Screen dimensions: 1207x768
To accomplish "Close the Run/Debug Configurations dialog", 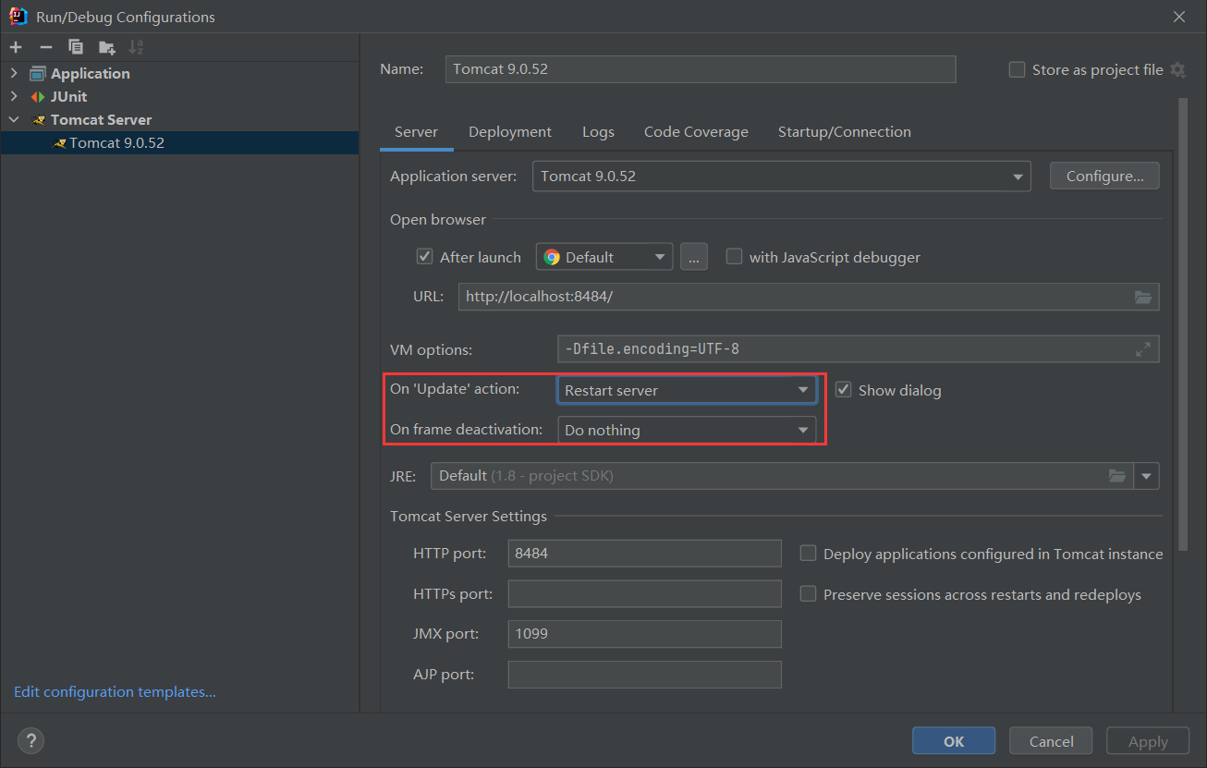I will pos(1179,17).
